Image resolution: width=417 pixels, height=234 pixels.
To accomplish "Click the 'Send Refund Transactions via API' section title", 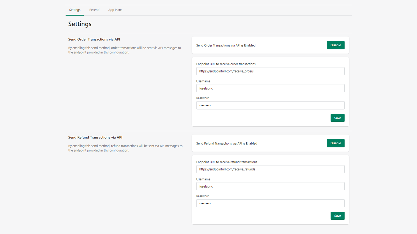I will click(95, 137).
